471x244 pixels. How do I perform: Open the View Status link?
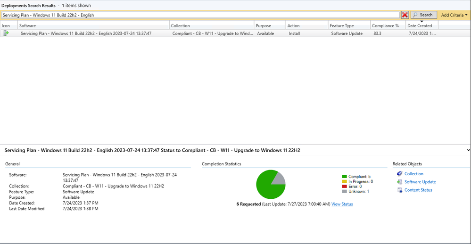click(x=342, y=204)
